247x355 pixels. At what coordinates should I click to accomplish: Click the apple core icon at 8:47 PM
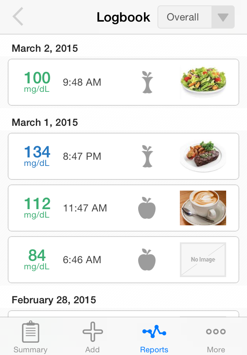147,156
